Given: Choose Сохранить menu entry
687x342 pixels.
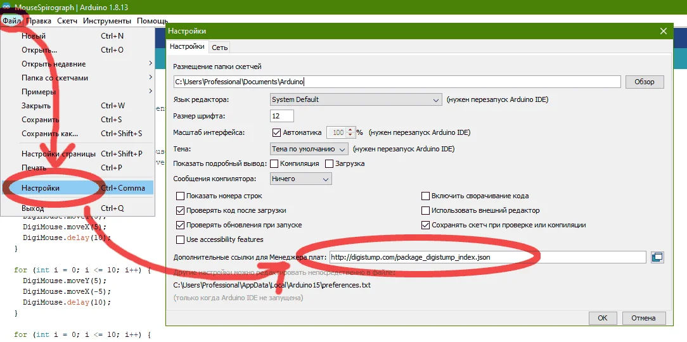Looking at the screenshot, I should (x=77, y=120).
